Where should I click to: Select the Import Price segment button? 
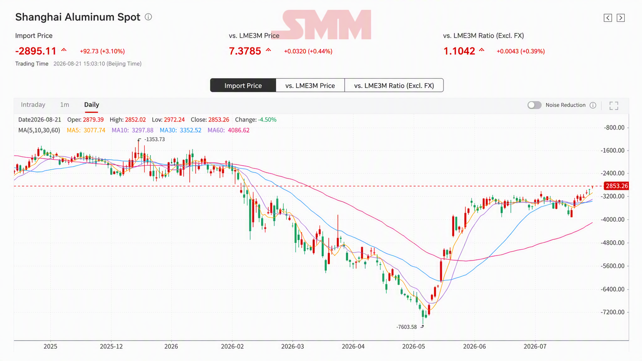tap(243, 85)
